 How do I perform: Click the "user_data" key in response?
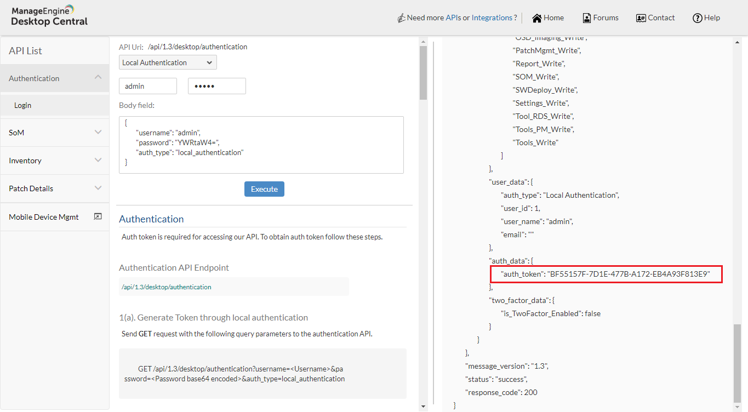click(x=509, y=182)
